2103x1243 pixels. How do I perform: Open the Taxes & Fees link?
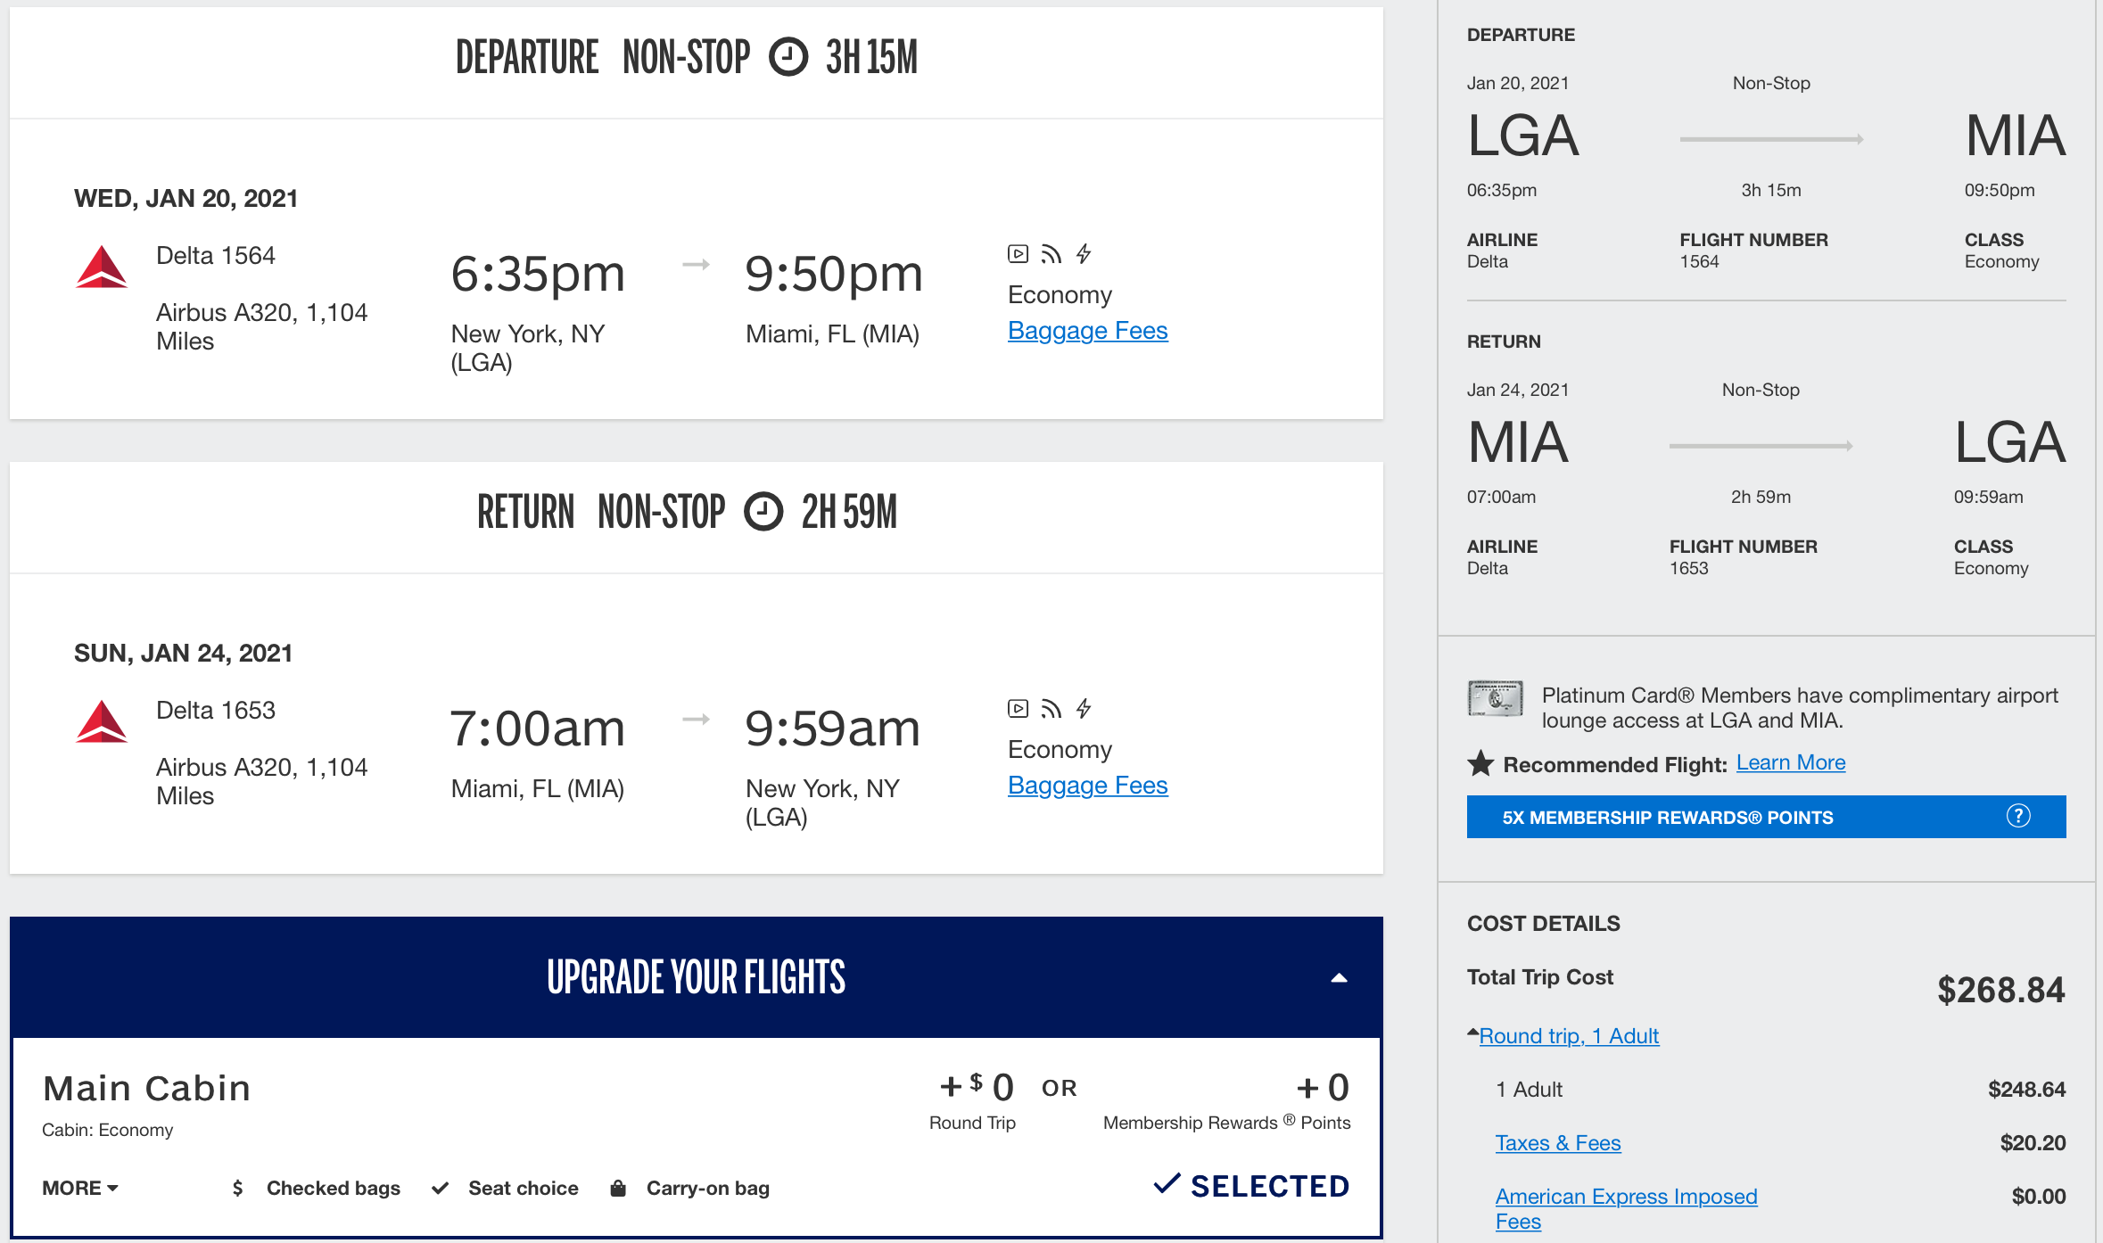[1557, 1142]
